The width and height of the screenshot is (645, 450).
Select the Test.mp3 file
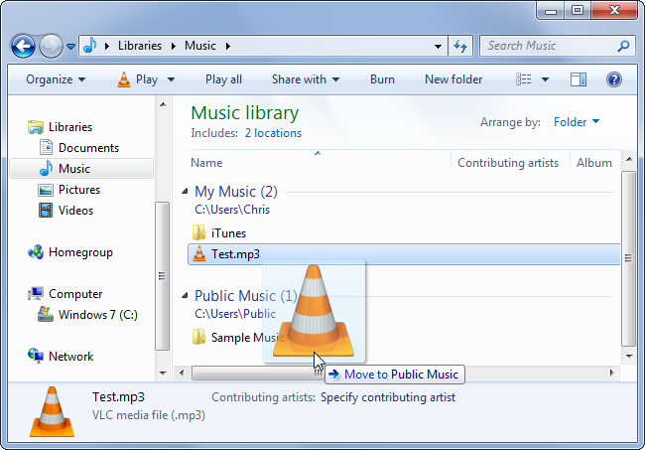[x=404, y=254]
